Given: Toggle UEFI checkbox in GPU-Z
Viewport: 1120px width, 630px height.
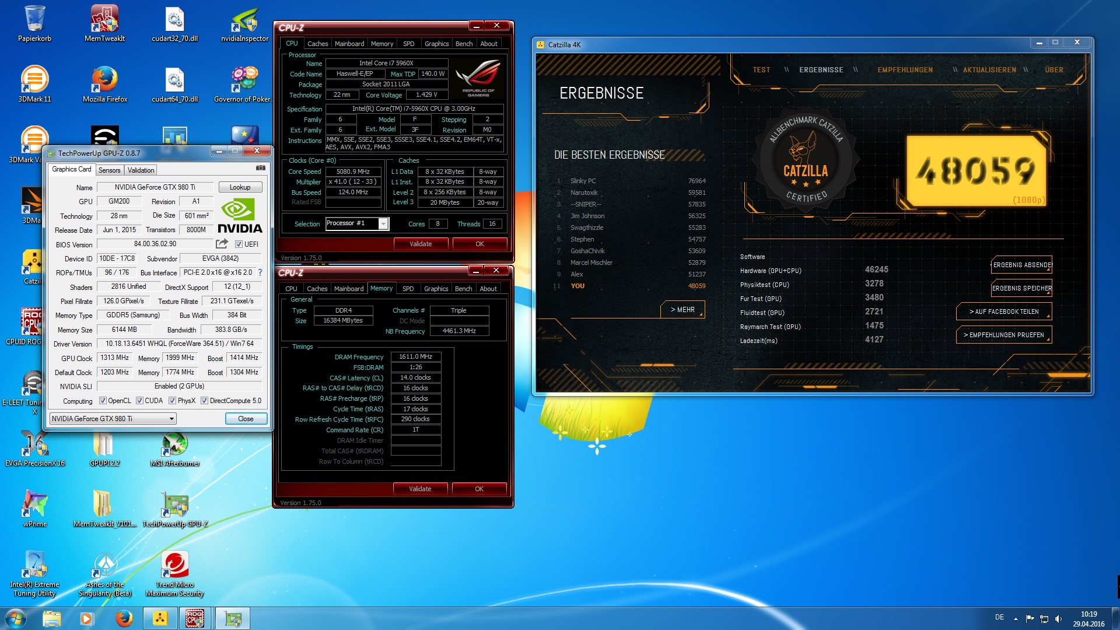Looking at the screenshot, I should coord(239,244).
